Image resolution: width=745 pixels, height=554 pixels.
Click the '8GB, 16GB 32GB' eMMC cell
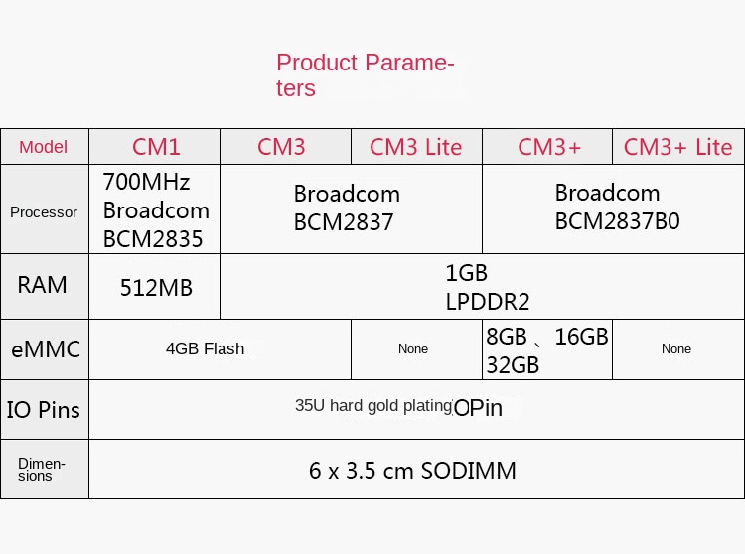tap(546, 350)
